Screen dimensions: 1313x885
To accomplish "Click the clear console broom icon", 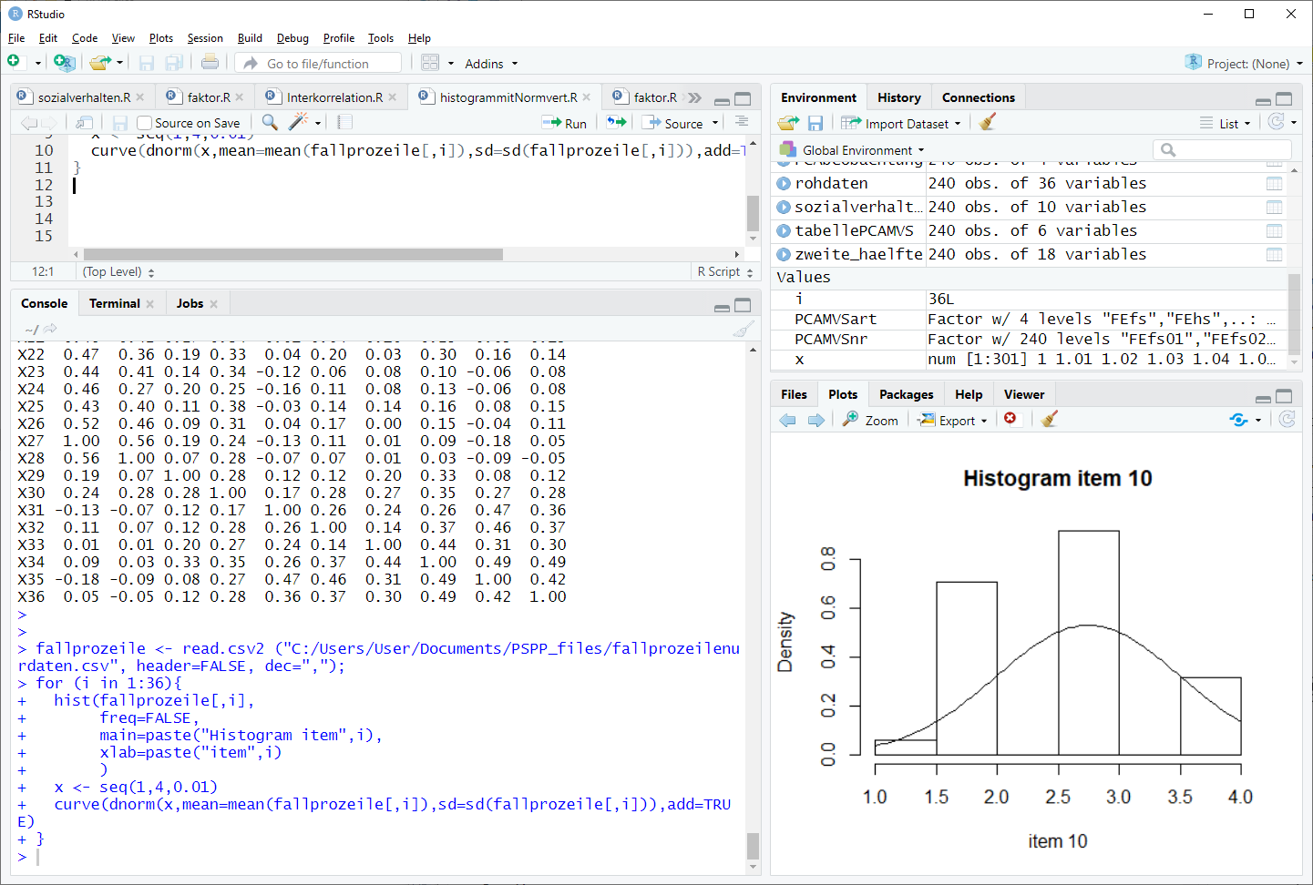I will pos(744,329).
